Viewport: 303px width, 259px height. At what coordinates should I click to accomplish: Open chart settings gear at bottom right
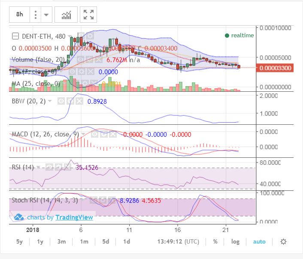(283, 241)
